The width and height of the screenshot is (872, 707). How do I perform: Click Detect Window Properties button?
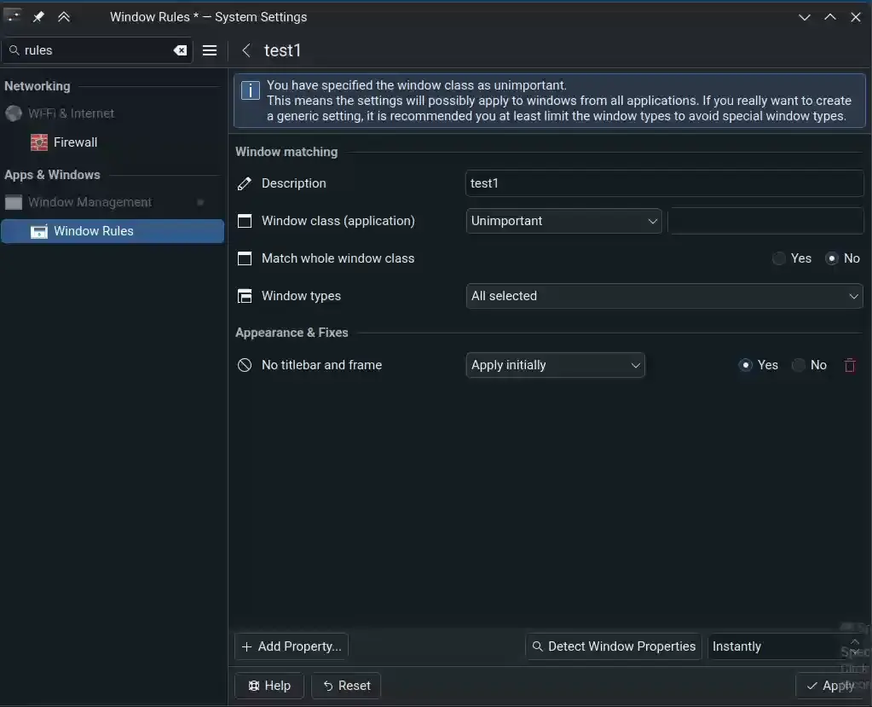point(614,646)
